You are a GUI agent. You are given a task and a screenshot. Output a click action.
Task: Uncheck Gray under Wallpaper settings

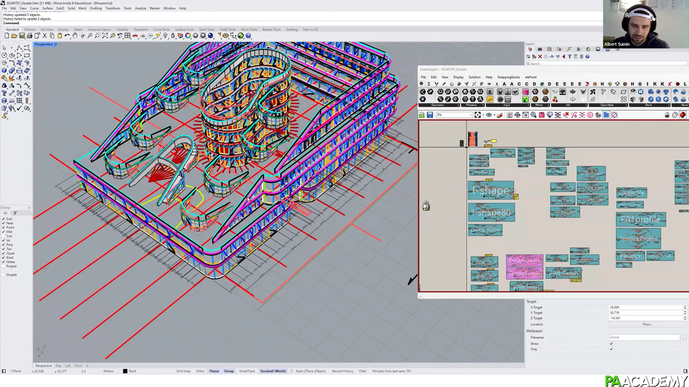(611, 349)
